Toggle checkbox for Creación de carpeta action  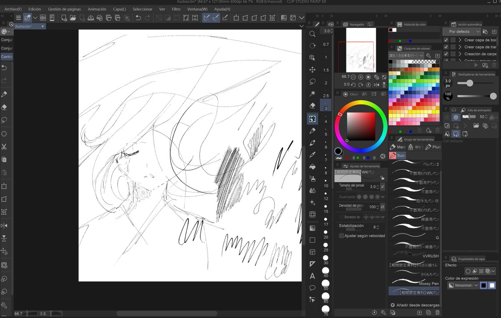click(446, 54)
